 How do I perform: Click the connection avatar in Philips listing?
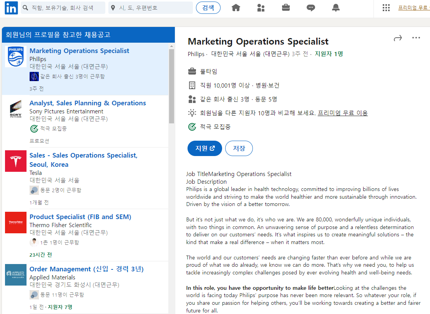(34, 76)
